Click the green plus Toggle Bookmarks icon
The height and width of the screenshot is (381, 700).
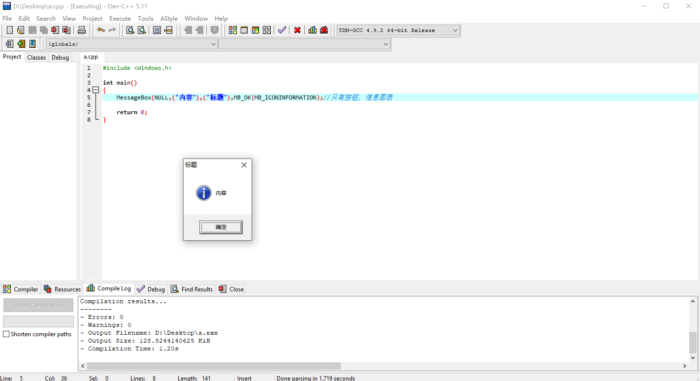[x=21, y=44]
